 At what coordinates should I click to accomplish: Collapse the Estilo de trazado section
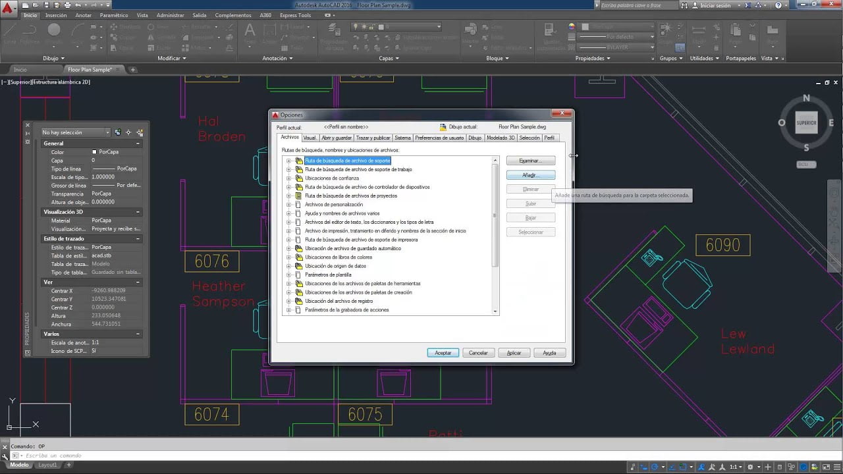pos(138,238)
